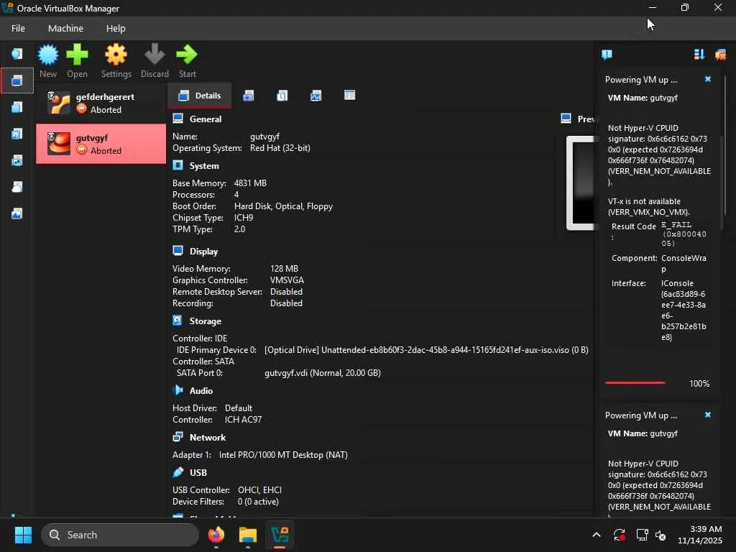Click the Base Memory value 4831 MB
Image resolution: width=736 pixels, height=552 pixels.
[250, 183]
